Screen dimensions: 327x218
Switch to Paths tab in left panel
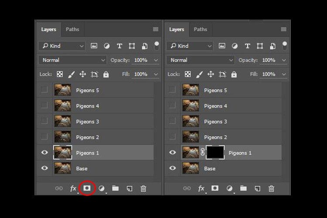(72, 29)
